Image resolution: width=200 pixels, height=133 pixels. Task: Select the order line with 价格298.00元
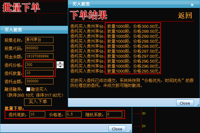pos(115,46)
